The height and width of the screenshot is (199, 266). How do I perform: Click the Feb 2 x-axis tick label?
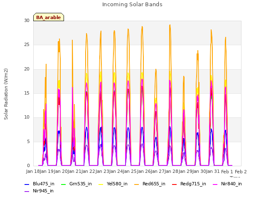point(241,172)
